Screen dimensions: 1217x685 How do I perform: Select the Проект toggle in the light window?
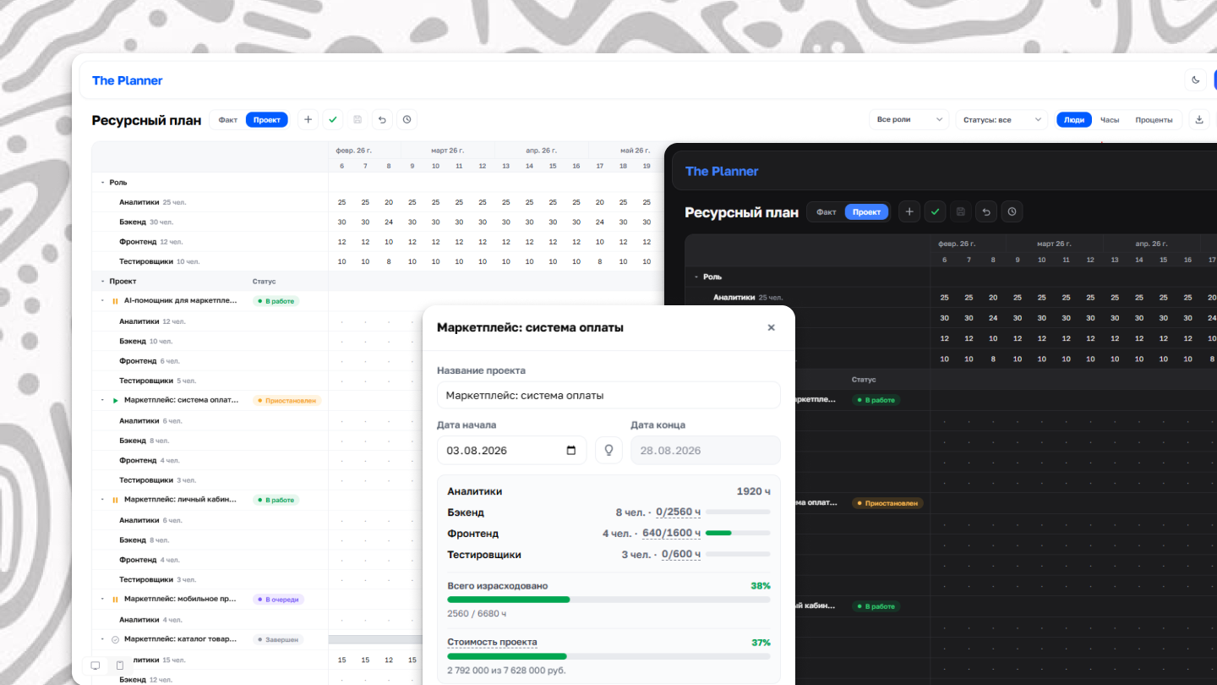(x=267, y=120)
